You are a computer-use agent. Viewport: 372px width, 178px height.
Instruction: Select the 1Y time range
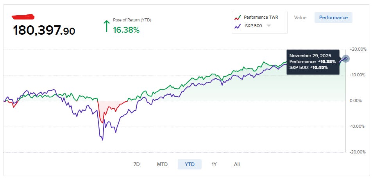click(x=214, y=164)
